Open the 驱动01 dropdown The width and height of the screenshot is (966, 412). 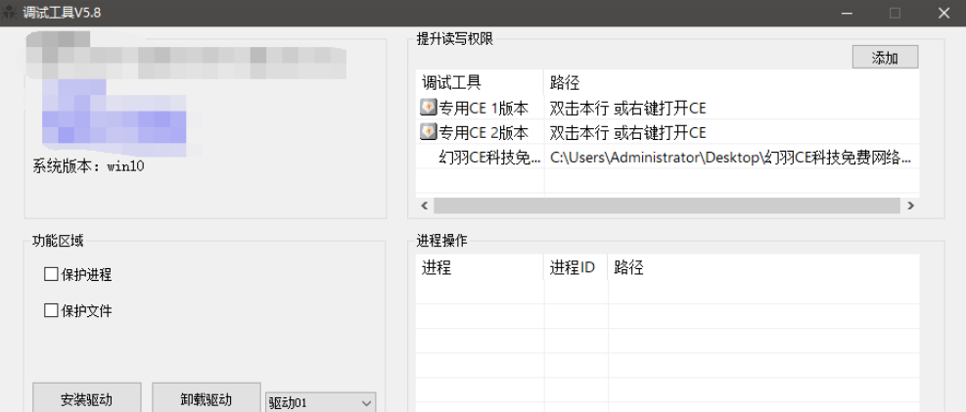point(367,402)
